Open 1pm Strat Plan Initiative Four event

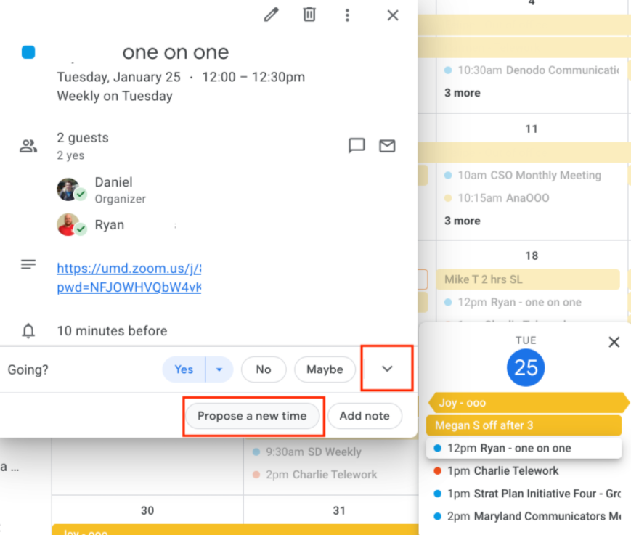[x=527, y=494]
